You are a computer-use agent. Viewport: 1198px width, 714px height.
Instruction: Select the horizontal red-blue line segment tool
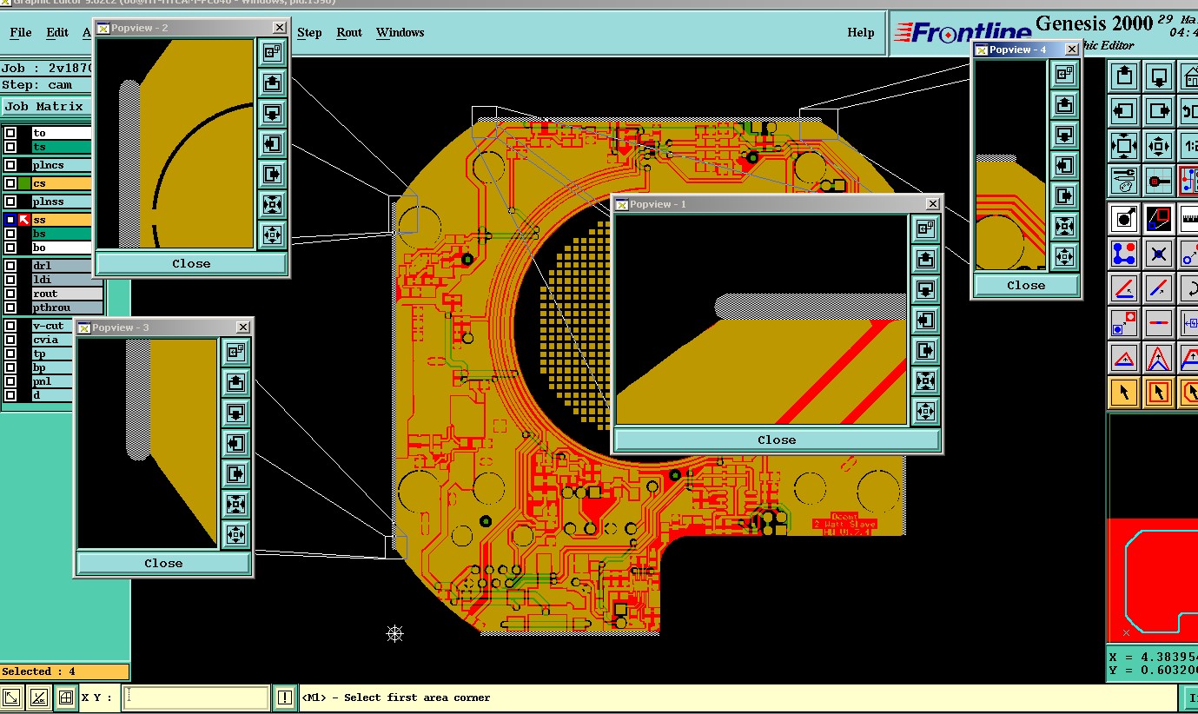point(1160,322)
